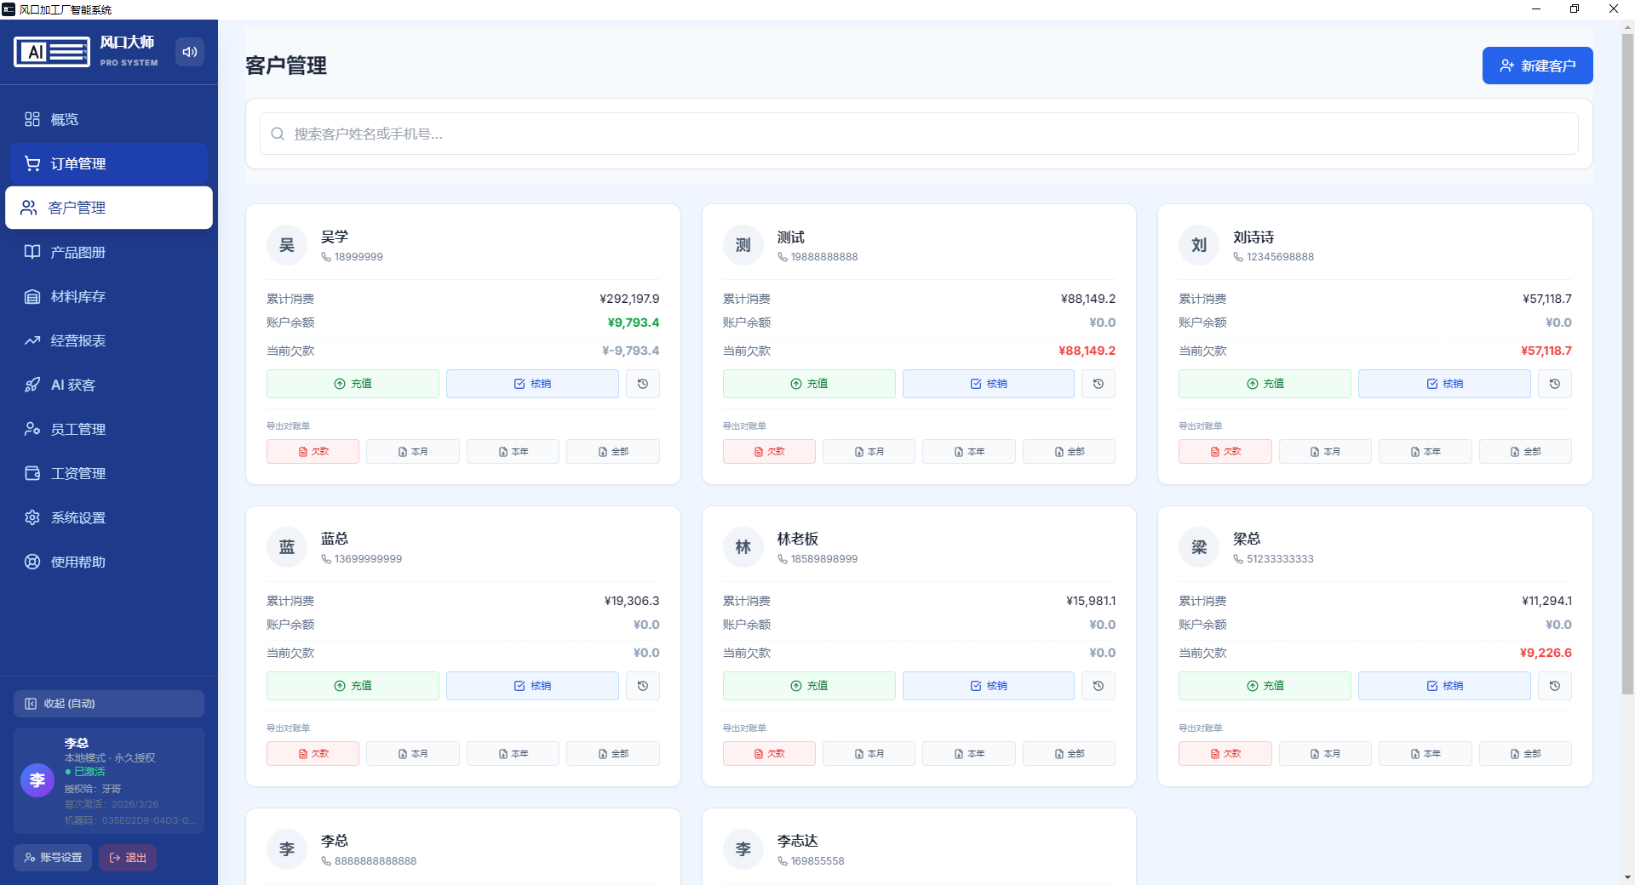Open the history icon on 测试's card

tap(1099, 384)
